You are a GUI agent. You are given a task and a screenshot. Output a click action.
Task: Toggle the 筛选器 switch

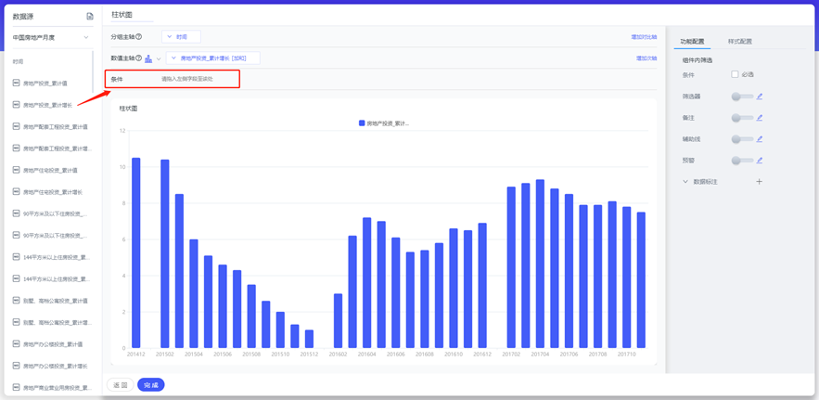coord(741,97)
